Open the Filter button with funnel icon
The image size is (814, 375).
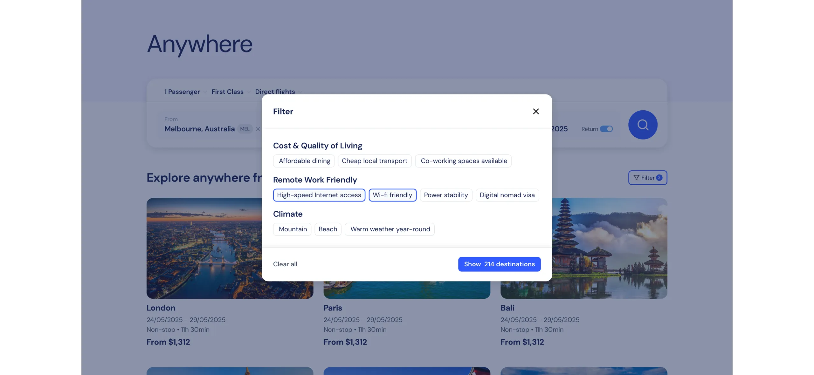647,178
